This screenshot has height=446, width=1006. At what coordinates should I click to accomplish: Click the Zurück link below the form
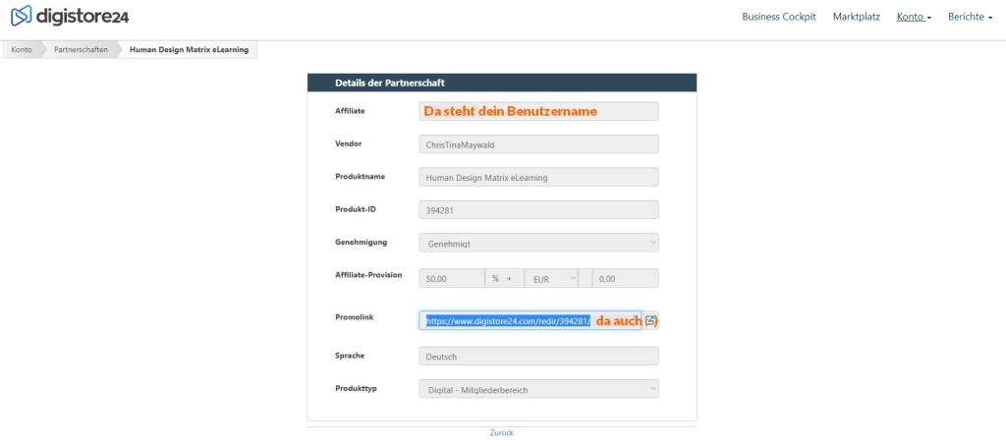(x=501, y=433)
